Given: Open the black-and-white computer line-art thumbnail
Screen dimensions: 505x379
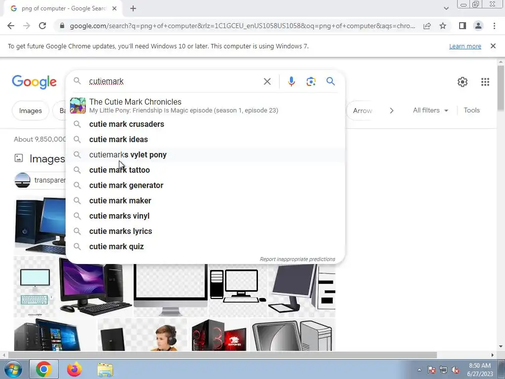Looking at the screenshot, I should click(238, 290).
